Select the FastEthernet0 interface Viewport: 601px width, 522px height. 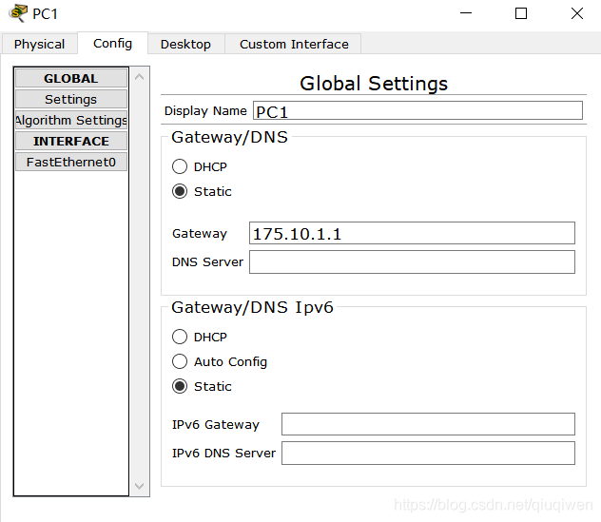[71, 163]
